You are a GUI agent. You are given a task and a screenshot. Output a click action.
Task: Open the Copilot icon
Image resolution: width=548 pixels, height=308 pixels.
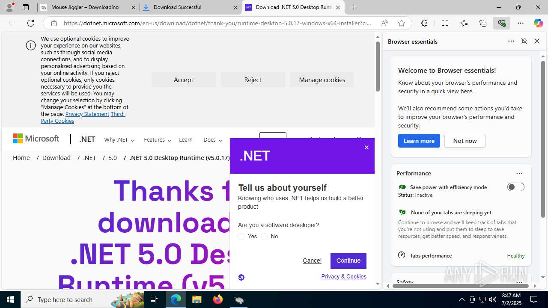coord(538,23)
